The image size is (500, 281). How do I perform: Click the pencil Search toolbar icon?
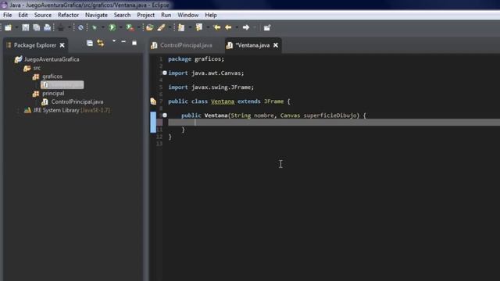point(161,28)
